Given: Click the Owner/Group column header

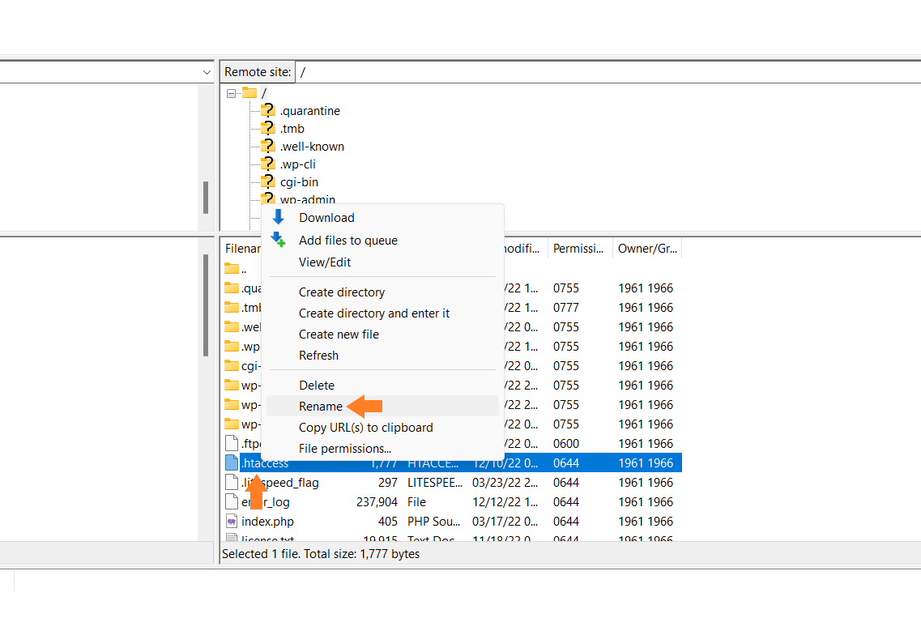Looking at the screenshot, I should tap(647, 249).
